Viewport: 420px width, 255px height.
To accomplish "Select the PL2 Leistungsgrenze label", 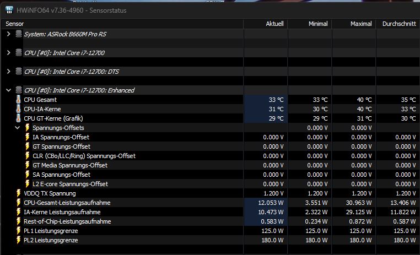I will click(51, 240).
